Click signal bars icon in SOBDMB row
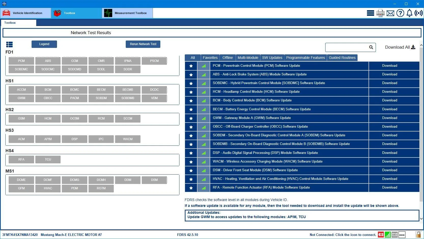 pos(204,144)
